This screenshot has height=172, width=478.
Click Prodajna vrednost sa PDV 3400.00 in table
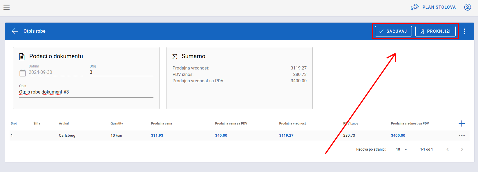[398, 136]
